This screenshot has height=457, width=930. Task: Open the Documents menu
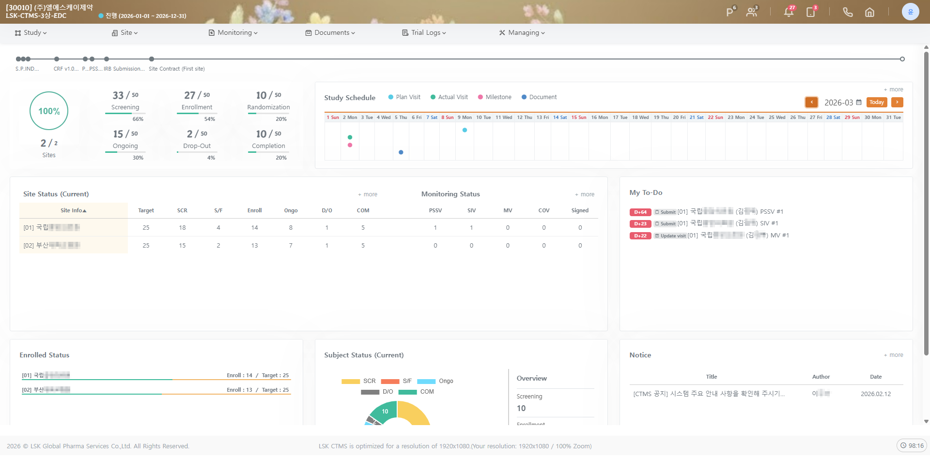point(330,32)
